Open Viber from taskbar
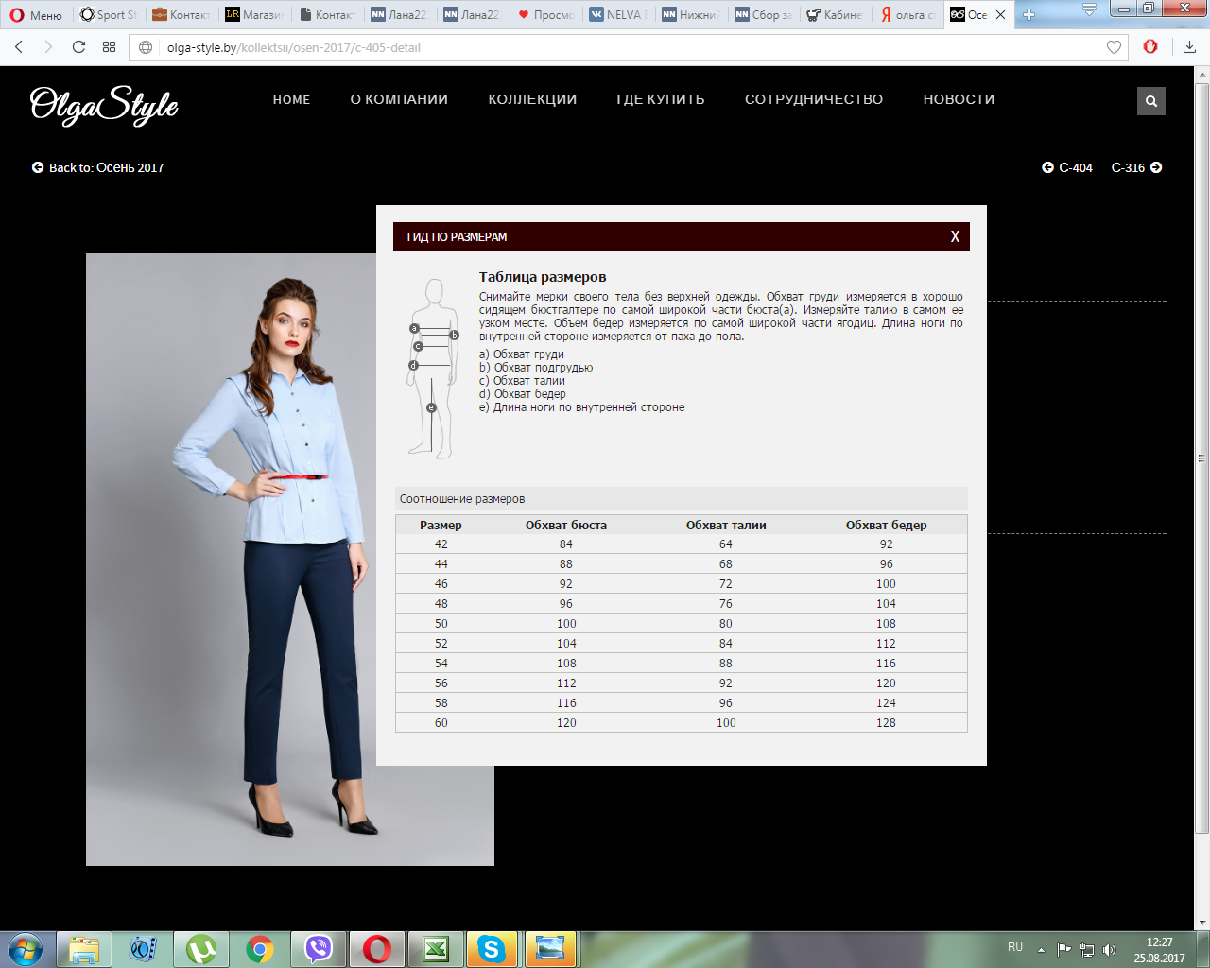The image size is (1210, 968). click(x=319, y=949)
